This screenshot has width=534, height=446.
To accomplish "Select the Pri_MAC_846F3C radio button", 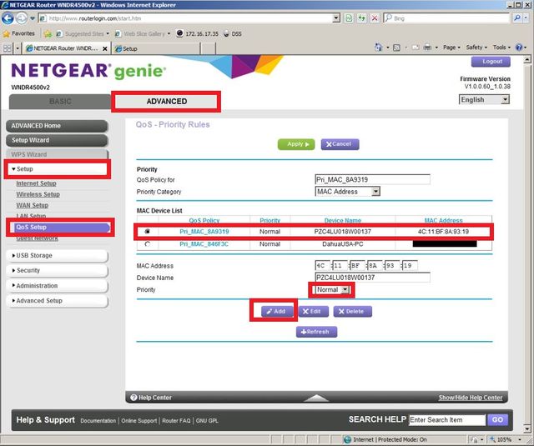I will pyautogui.click(x=147, y=244).
